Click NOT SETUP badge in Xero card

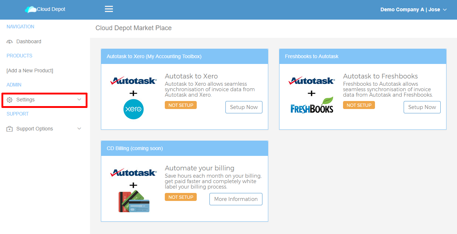pos(181,105)
